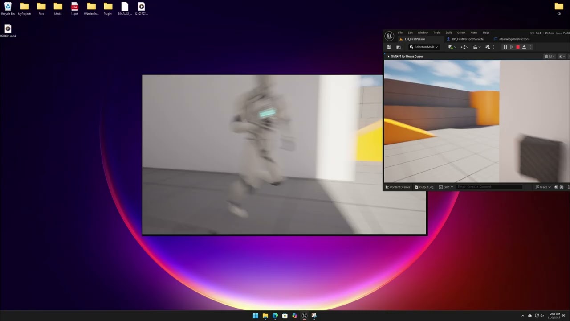Viewport: 570px width, 321px height.
Task: Show hidden system tray icons chevron
Action: (523, 316)
